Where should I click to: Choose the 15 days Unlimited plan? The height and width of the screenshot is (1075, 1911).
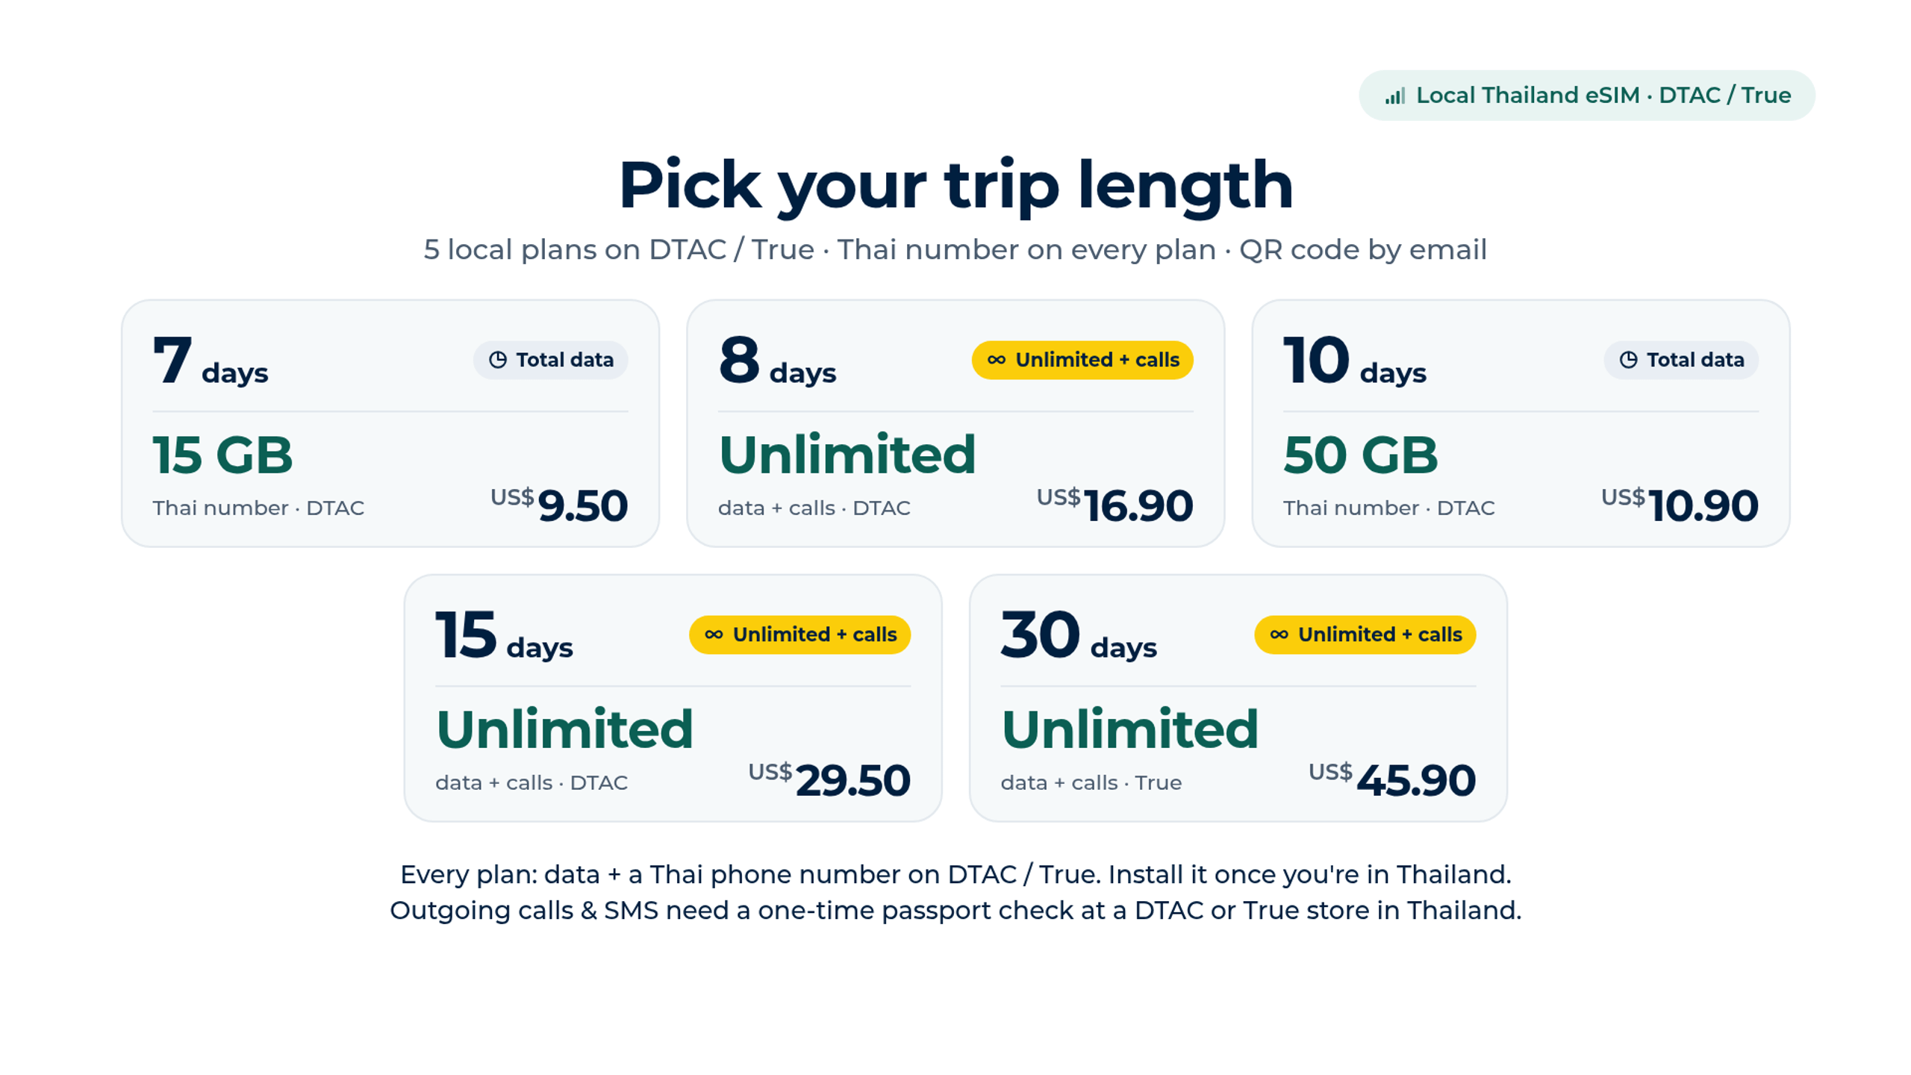point(673,698)
